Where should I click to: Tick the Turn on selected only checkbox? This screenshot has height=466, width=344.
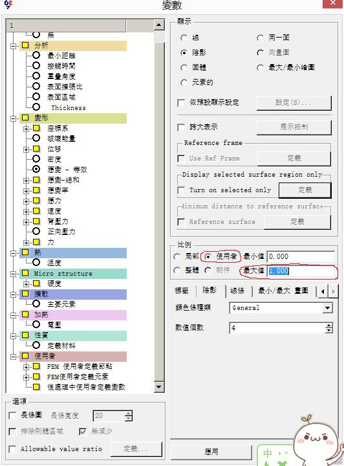(x=181, y=190)
